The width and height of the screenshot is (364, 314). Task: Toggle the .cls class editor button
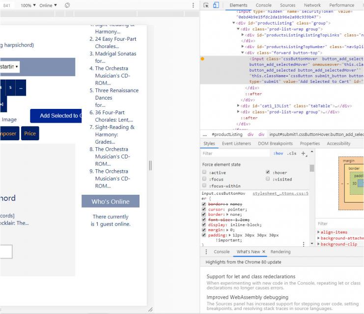tap(292, 153)
